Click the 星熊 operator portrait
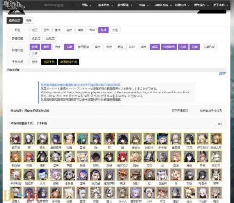Screen dimensions: 234x203 [x=82, y=139]
